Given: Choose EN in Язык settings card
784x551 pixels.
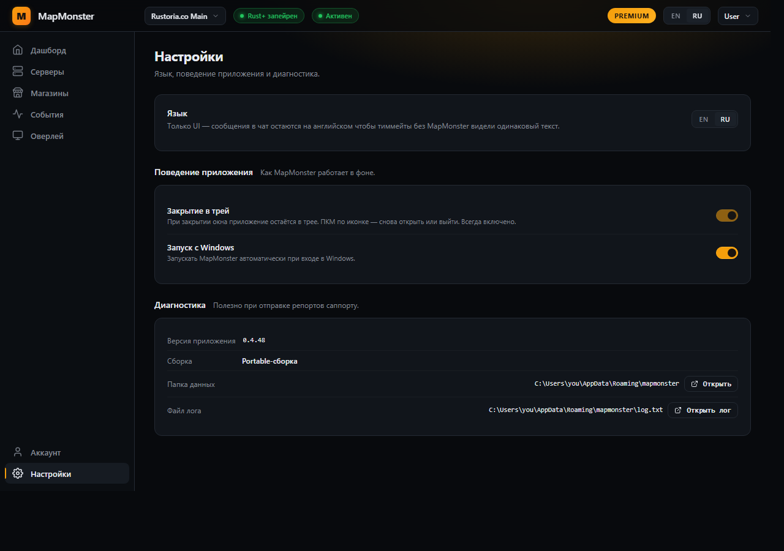Looking at the screenshot, I should pos(704,119).
